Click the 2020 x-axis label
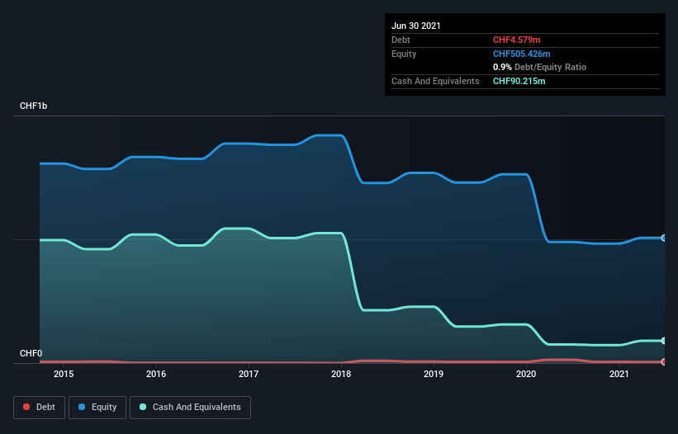This screenshot has width=678, height=434. click(526, 374)
